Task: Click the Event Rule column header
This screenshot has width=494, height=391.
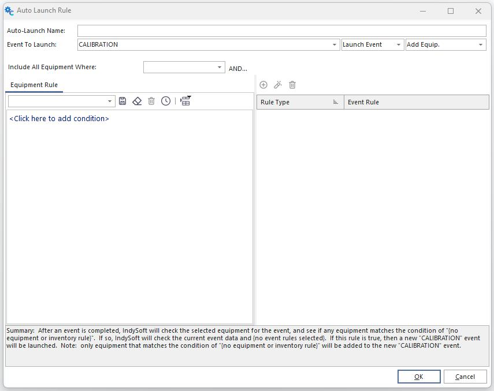Action: 416,102
